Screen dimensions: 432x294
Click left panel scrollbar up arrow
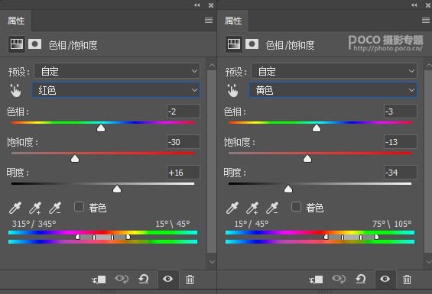pos(212,65)
